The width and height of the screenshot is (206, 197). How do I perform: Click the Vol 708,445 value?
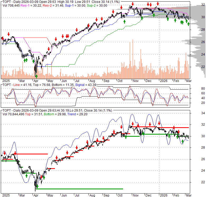[x=11, y=6]
